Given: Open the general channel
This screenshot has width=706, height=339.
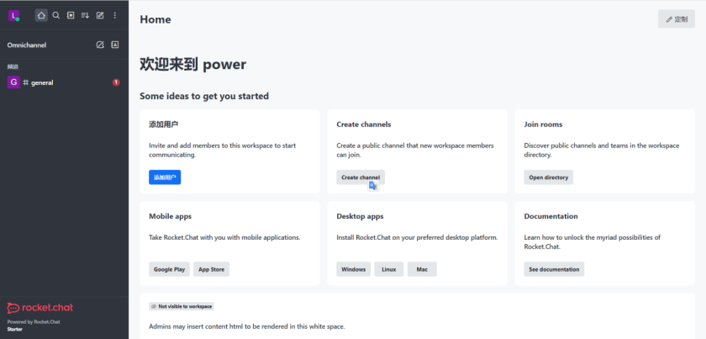Looking at the screenshot, I should 64,82.
